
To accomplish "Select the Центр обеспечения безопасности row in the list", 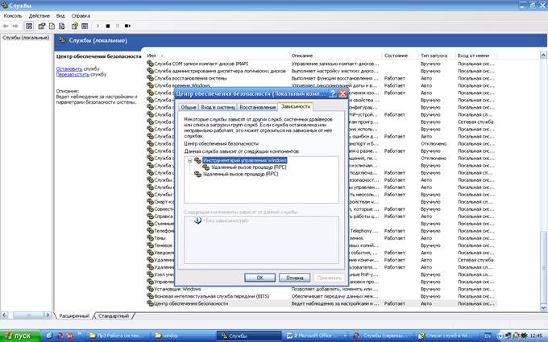I will click(x=322, y=303).
